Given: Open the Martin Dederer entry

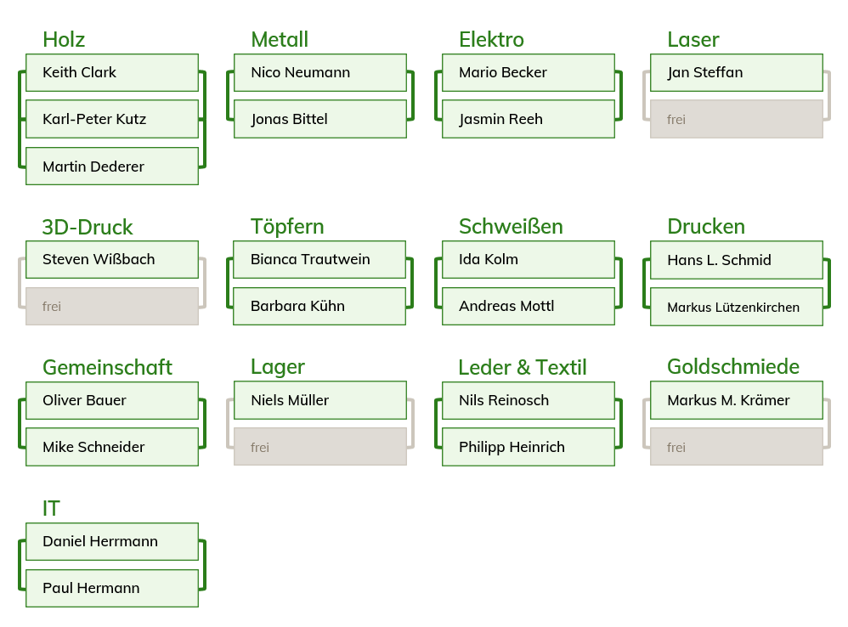Looking at the screenshot, I should pyautogui.click(x=112, y=166).
